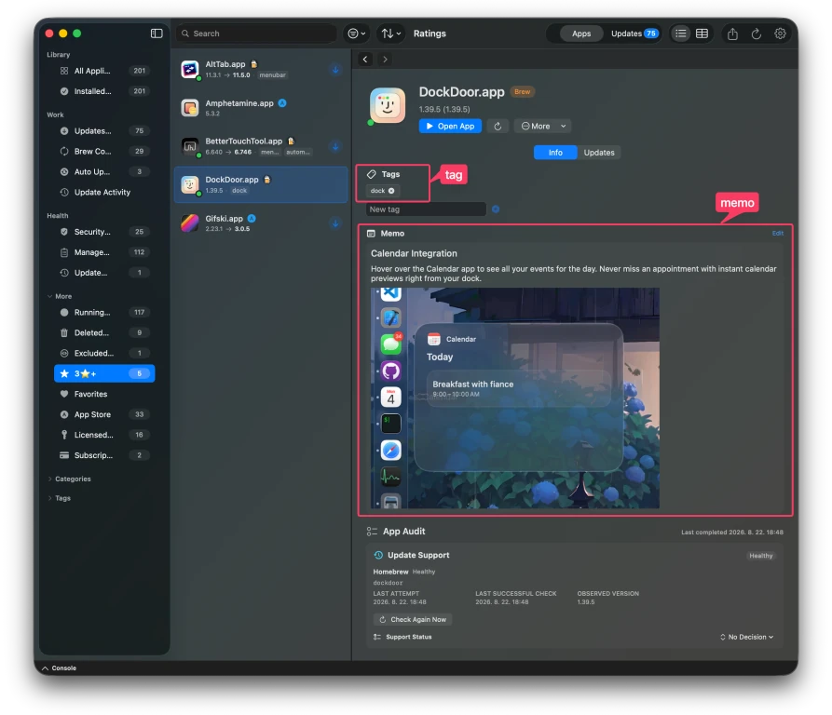Viewport: 832px width, 715px height.
Task: Open Running apps sidebar item
Action: coord(104,312)
